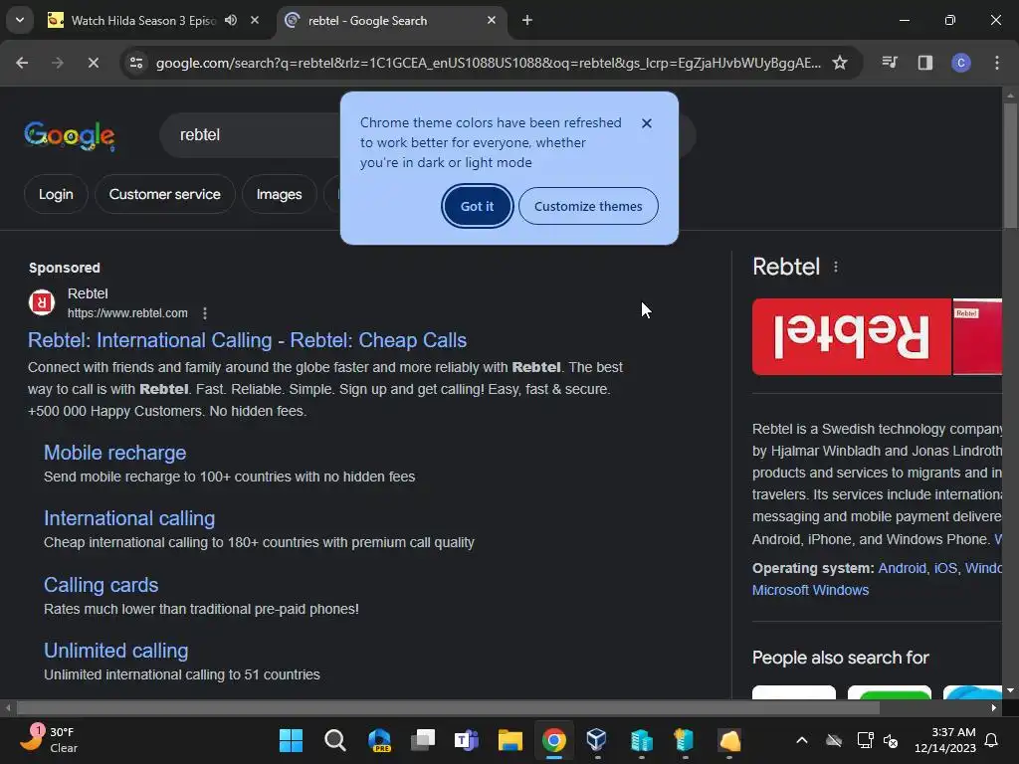View site information icon in address bar
This screenshot has width=1019, height=764.
tap(136, 63)
